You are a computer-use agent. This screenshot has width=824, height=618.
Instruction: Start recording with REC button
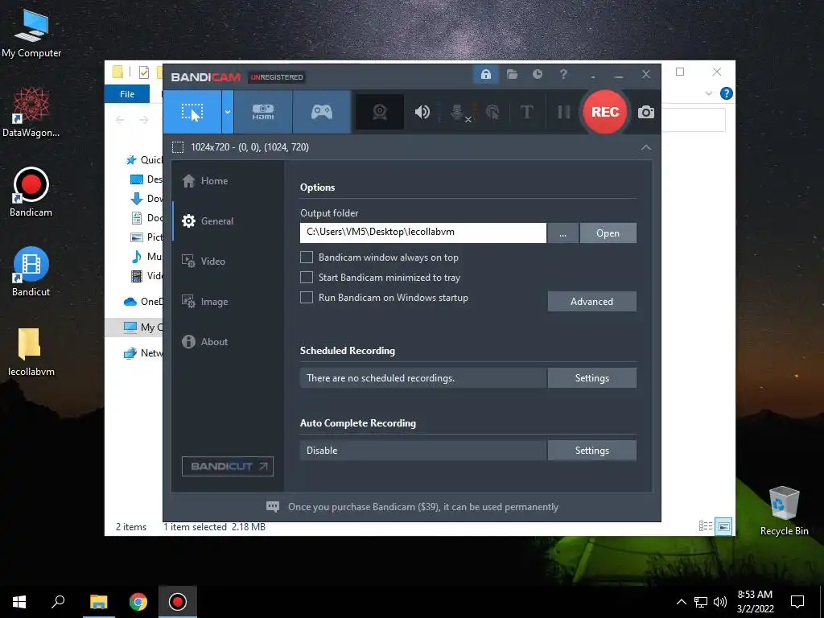point(605,112)
